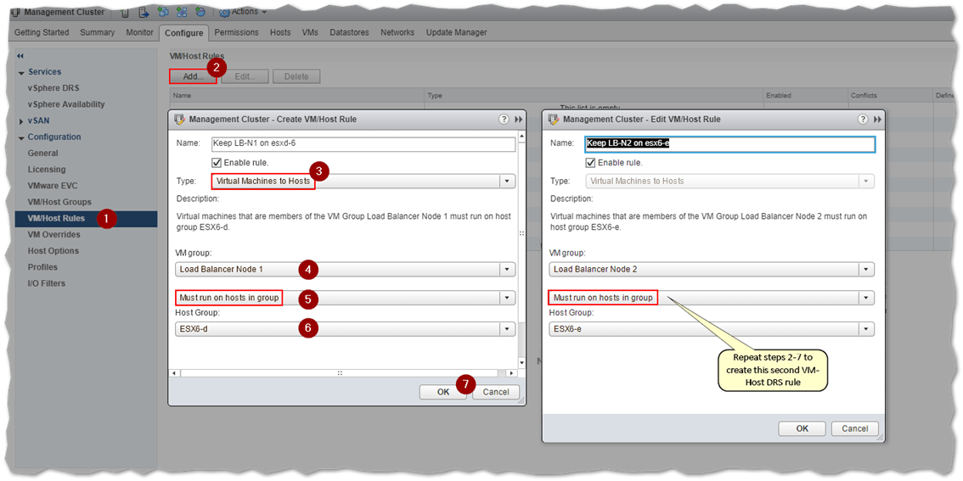Select I/O Filters in the sidebar
Image resolution: width=963 pixels, height=481 pixels.
(47, 282)
